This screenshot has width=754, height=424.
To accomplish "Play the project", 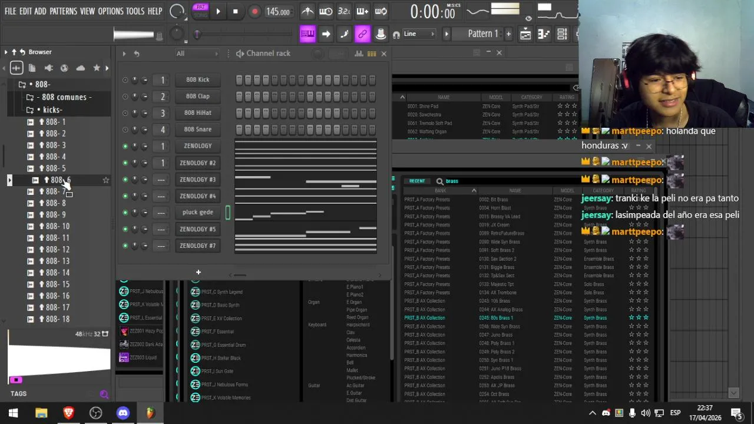I will click(x=218, y=11).
